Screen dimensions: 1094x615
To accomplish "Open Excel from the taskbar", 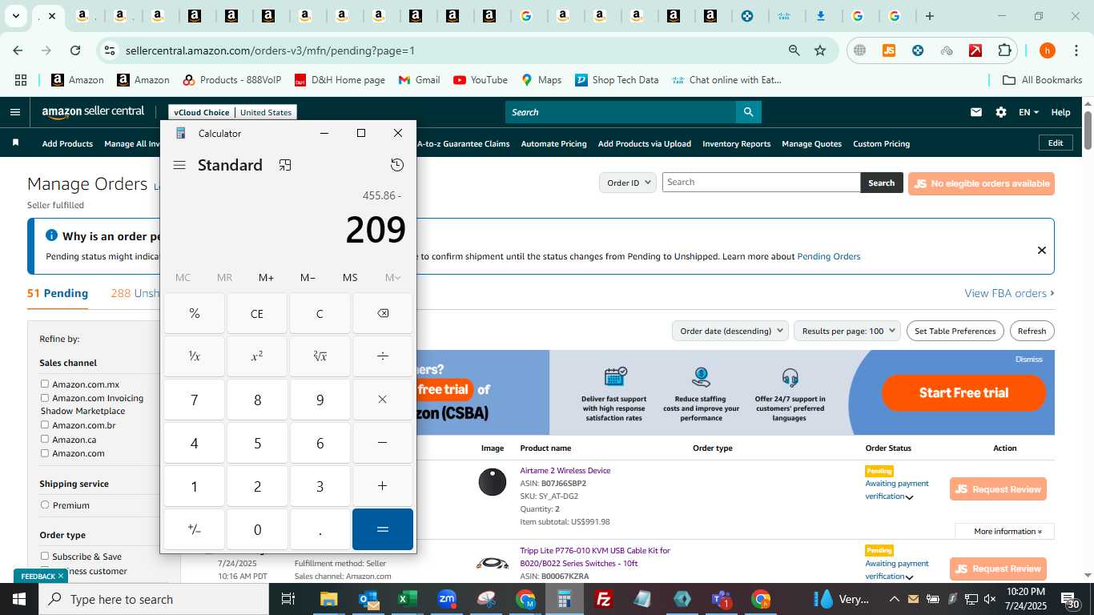I will pyautogui.click(x=408, y=599).
